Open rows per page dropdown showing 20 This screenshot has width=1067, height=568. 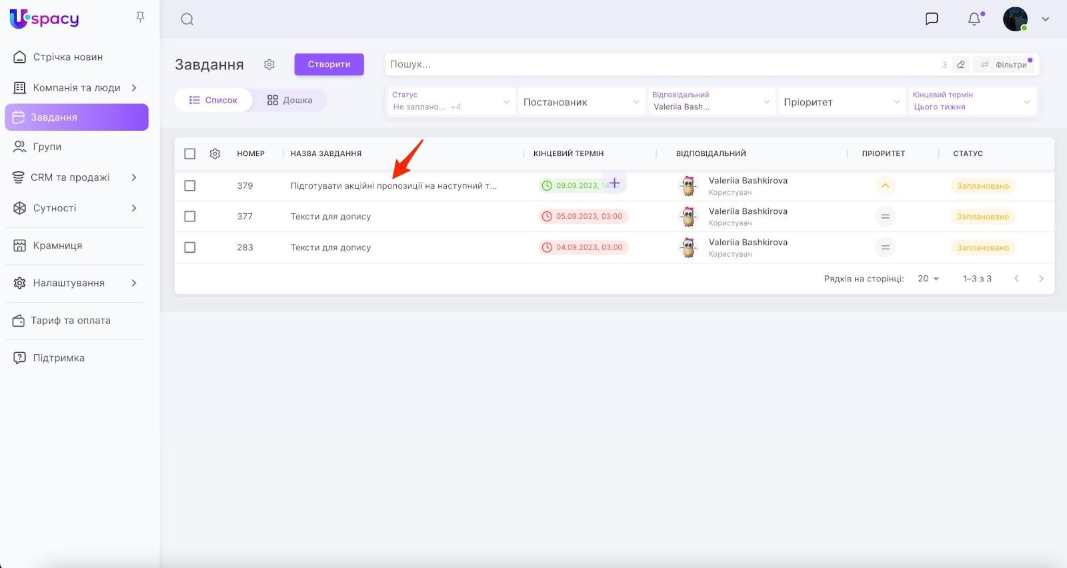point(928,279)
